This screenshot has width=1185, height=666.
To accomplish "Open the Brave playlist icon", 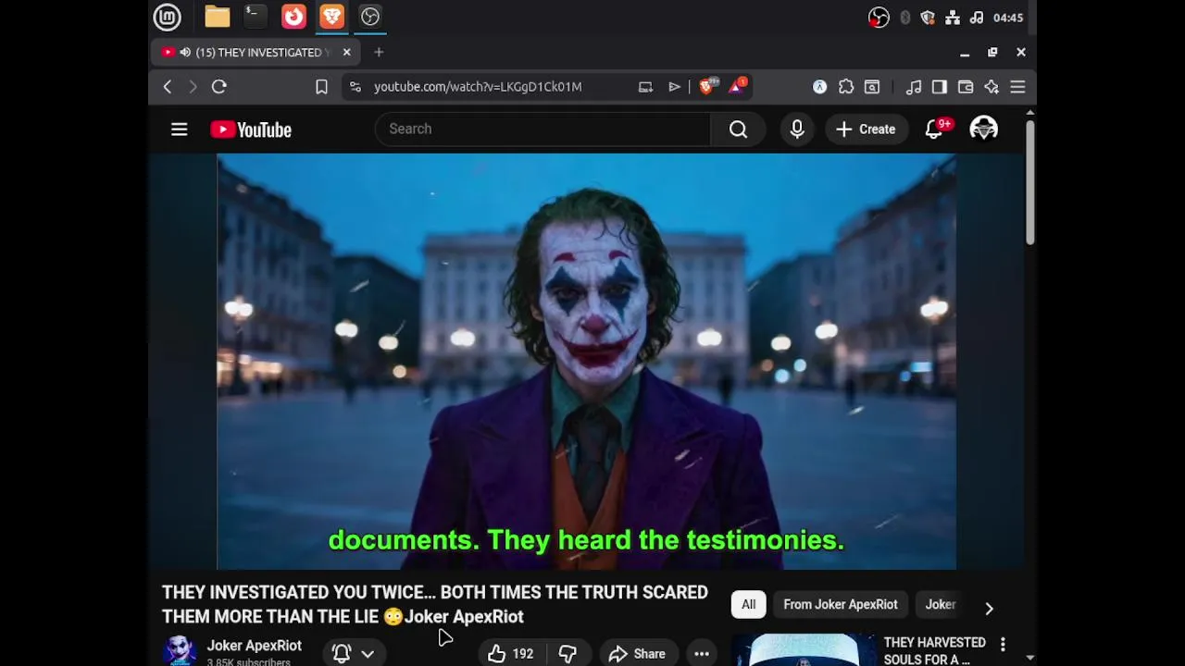I will pyautogui.click(x=674, y=87).
